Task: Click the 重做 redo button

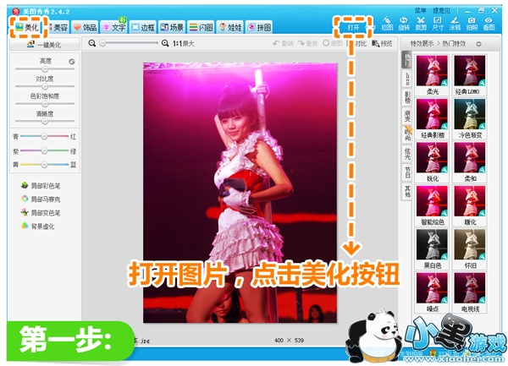Action: [307, 43]
